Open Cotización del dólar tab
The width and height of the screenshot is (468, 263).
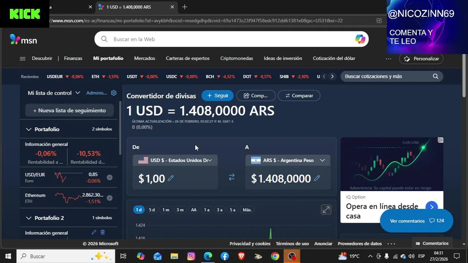click(x=334, y=58)
